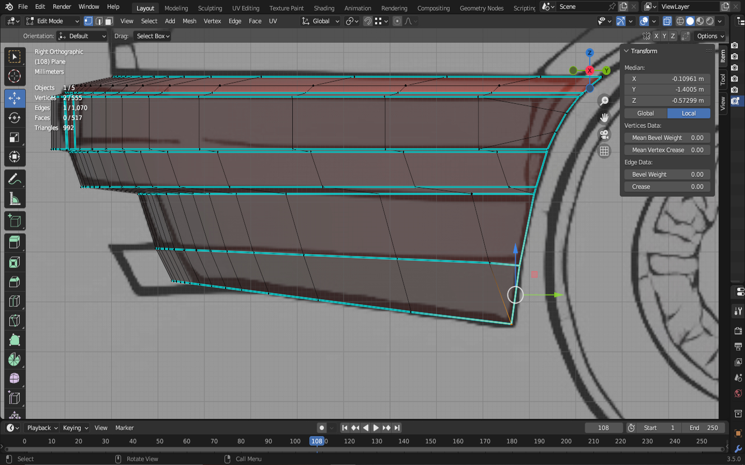This screenshot has height=465, width=745.
Task: Toggle auto keying record button
Action: click(x=322, y=428)
